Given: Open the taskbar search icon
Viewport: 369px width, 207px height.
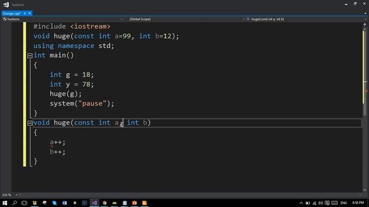Looking at the screenshot, I should coord(14,203).
